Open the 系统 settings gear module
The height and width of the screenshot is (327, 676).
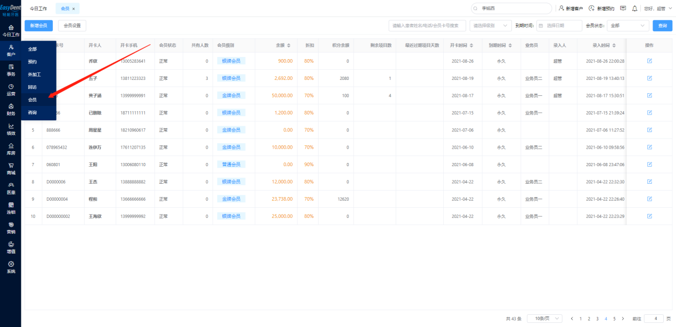[11, 267]
